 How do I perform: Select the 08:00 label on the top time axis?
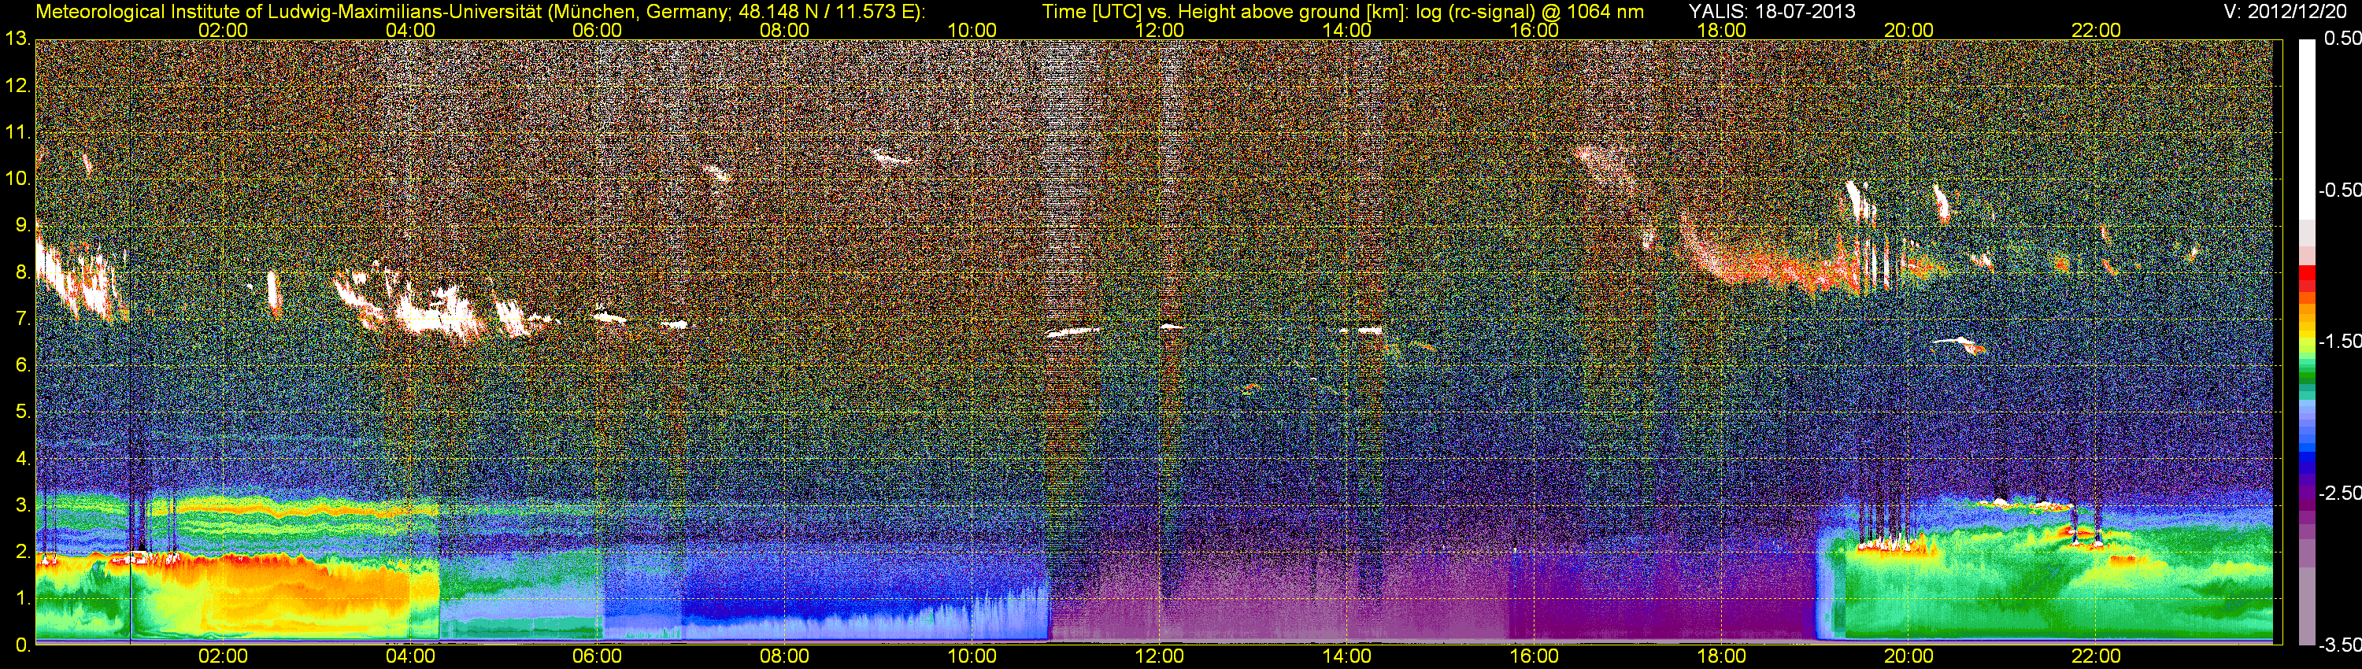785,30
